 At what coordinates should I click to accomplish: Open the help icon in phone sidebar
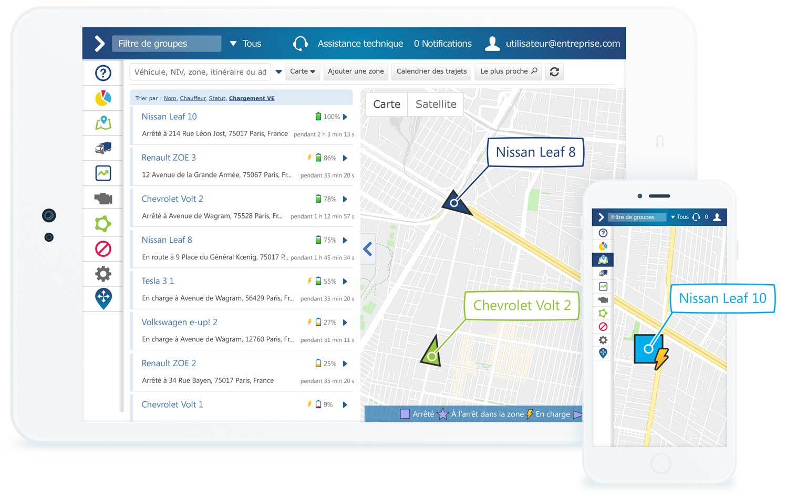click(x=603, y=233)
